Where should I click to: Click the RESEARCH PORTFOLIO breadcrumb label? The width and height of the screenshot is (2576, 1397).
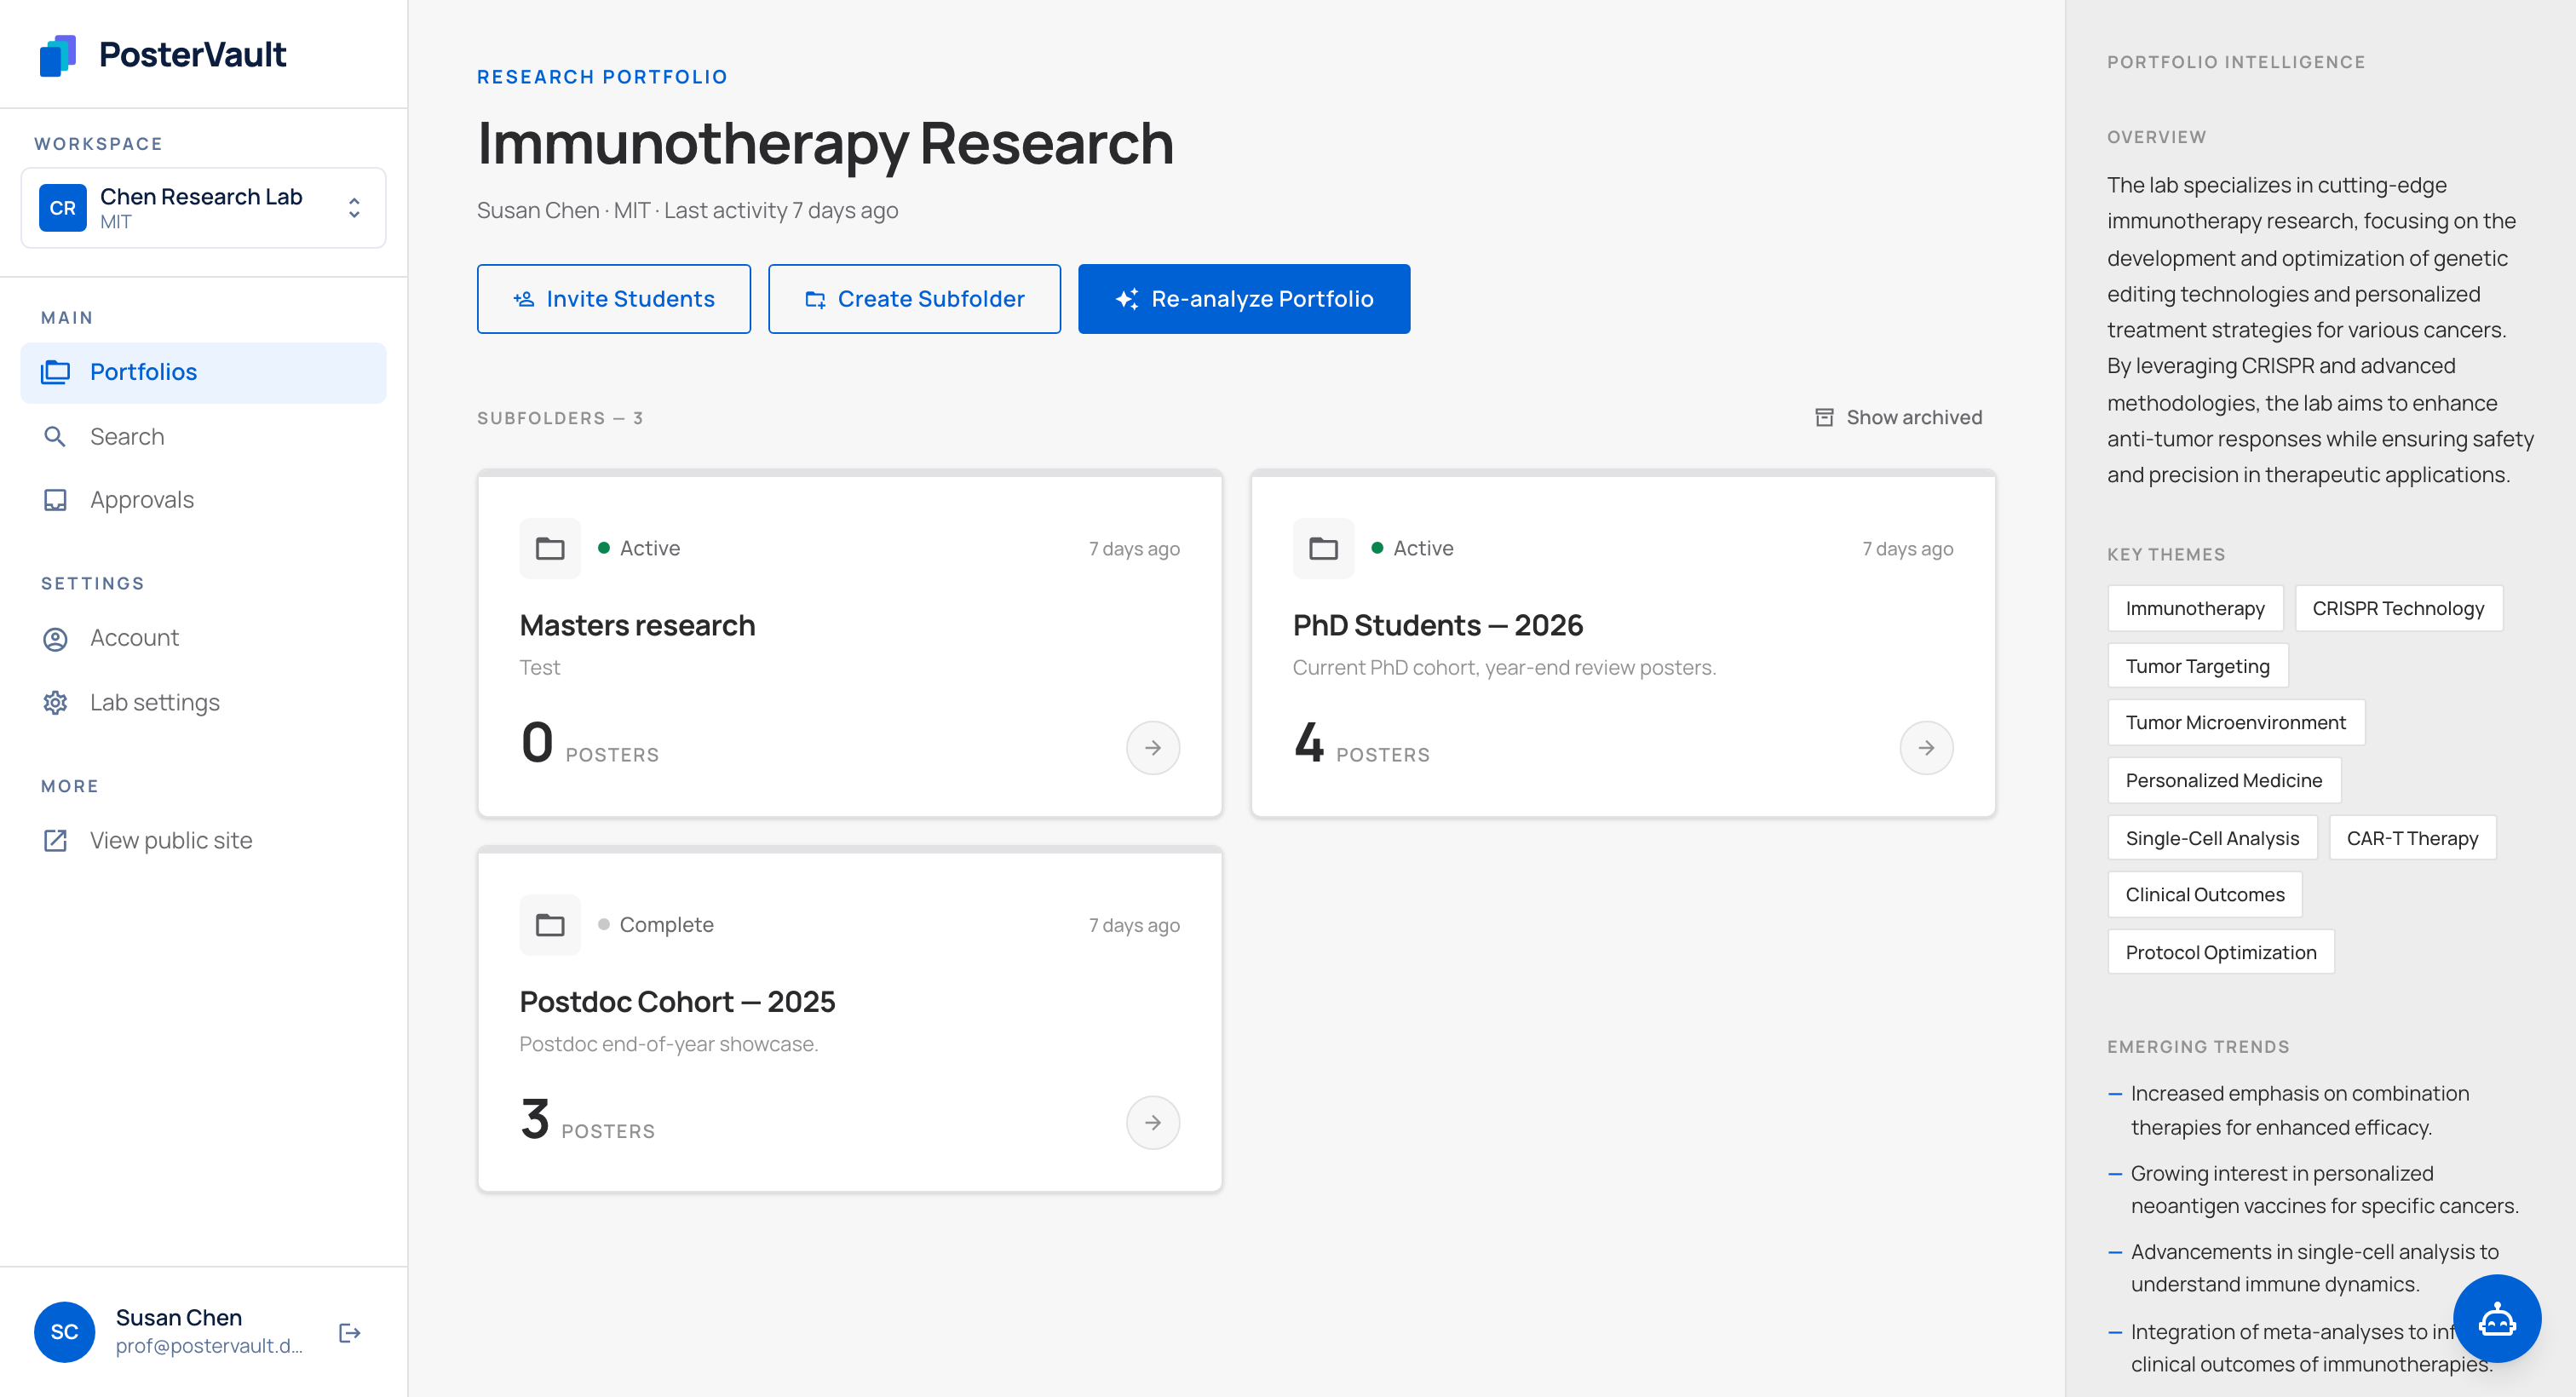pyautogui.click(x=602, y=77)
